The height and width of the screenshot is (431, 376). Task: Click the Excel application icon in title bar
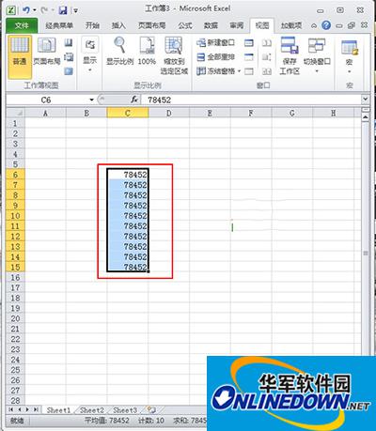[12, 10]
